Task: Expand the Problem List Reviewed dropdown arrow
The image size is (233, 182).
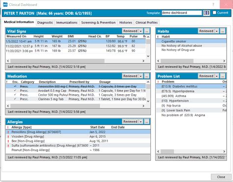Action: click(217, 76)
